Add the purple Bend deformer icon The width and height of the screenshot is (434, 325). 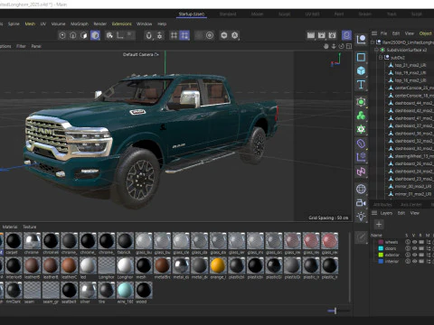(361, 144)
